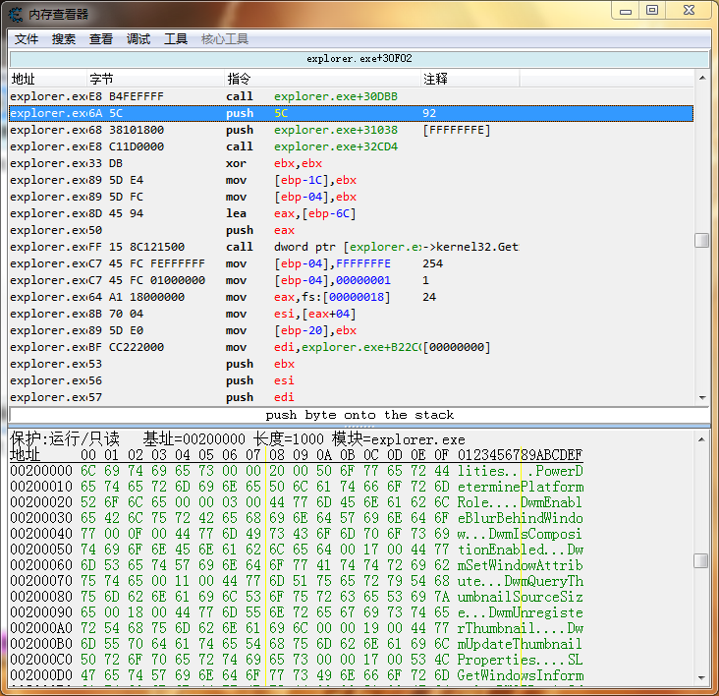Screen dimensions: 719x696
Task: Select the mov [ebp-04],00000001 row
Action: point(352,280)
